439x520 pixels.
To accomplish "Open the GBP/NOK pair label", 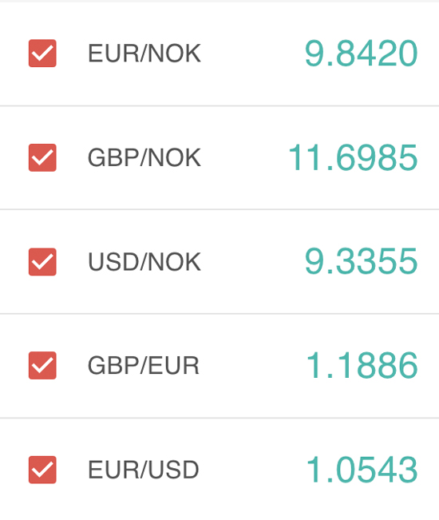I will pyautogui.click(x=144, y=157).
